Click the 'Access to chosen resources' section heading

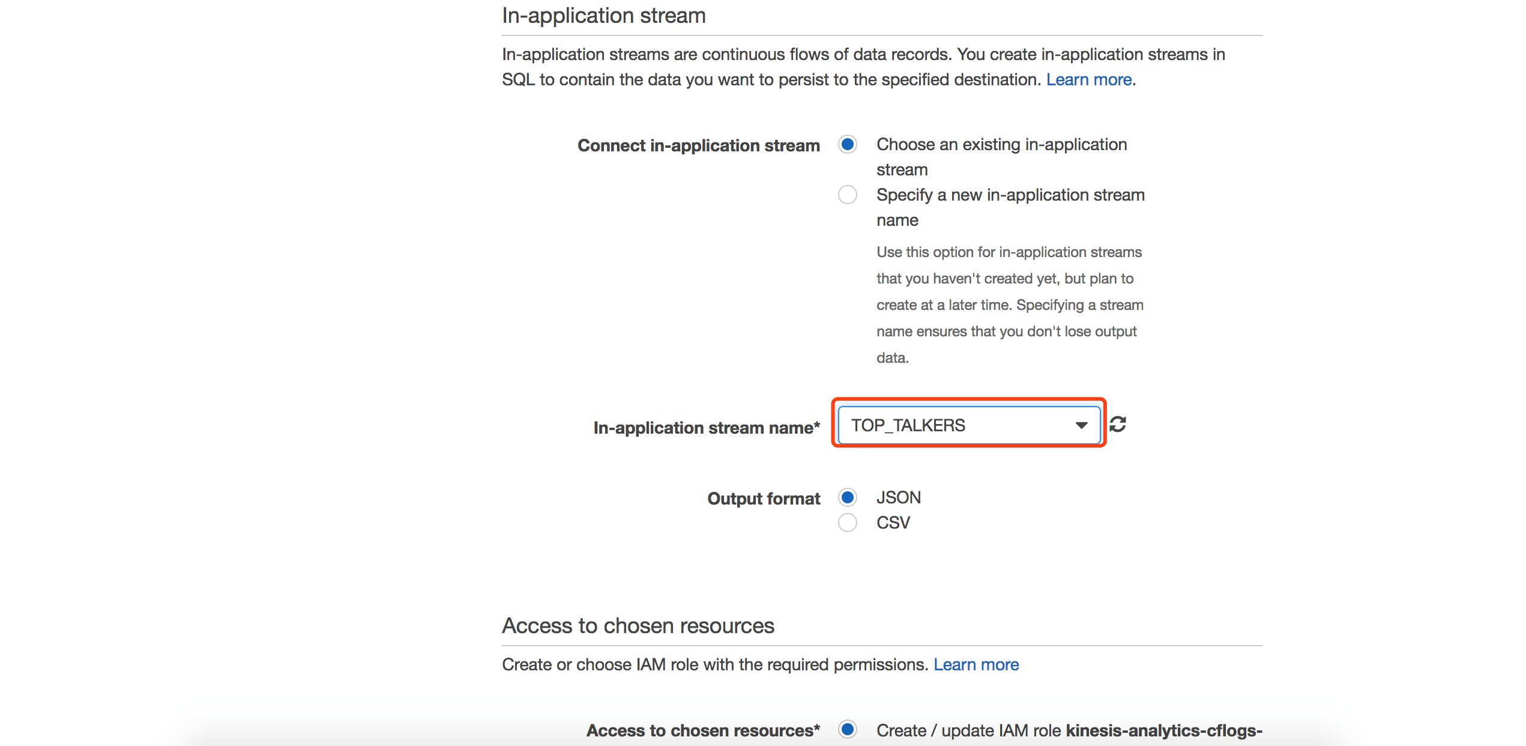(638, 626)
